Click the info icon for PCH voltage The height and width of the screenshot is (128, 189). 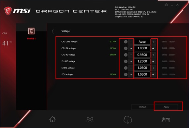tap(126, 74)
